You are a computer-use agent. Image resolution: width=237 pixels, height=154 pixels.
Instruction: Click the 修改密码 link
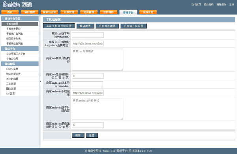209,4
